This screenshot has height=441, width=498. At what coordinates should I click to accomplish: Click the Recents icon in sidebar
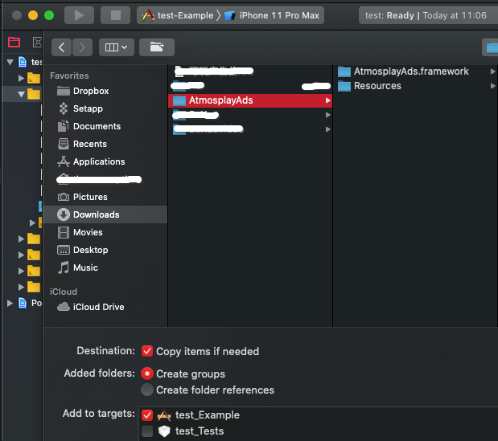tap(64, 144)
